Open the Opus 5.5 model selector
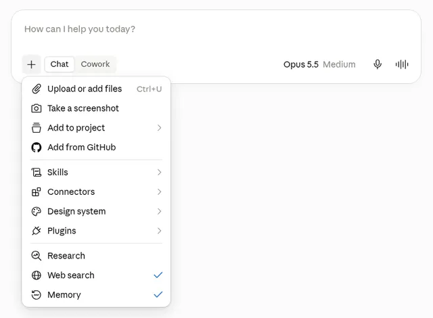Viewport: 433px width, 318px height. pyautogui.click(x=300, y=64)
